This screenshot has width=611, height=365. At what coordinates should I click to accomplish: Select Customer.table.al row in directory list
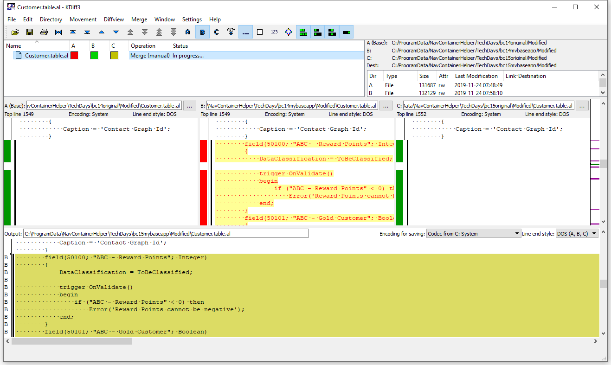(184, 56)
